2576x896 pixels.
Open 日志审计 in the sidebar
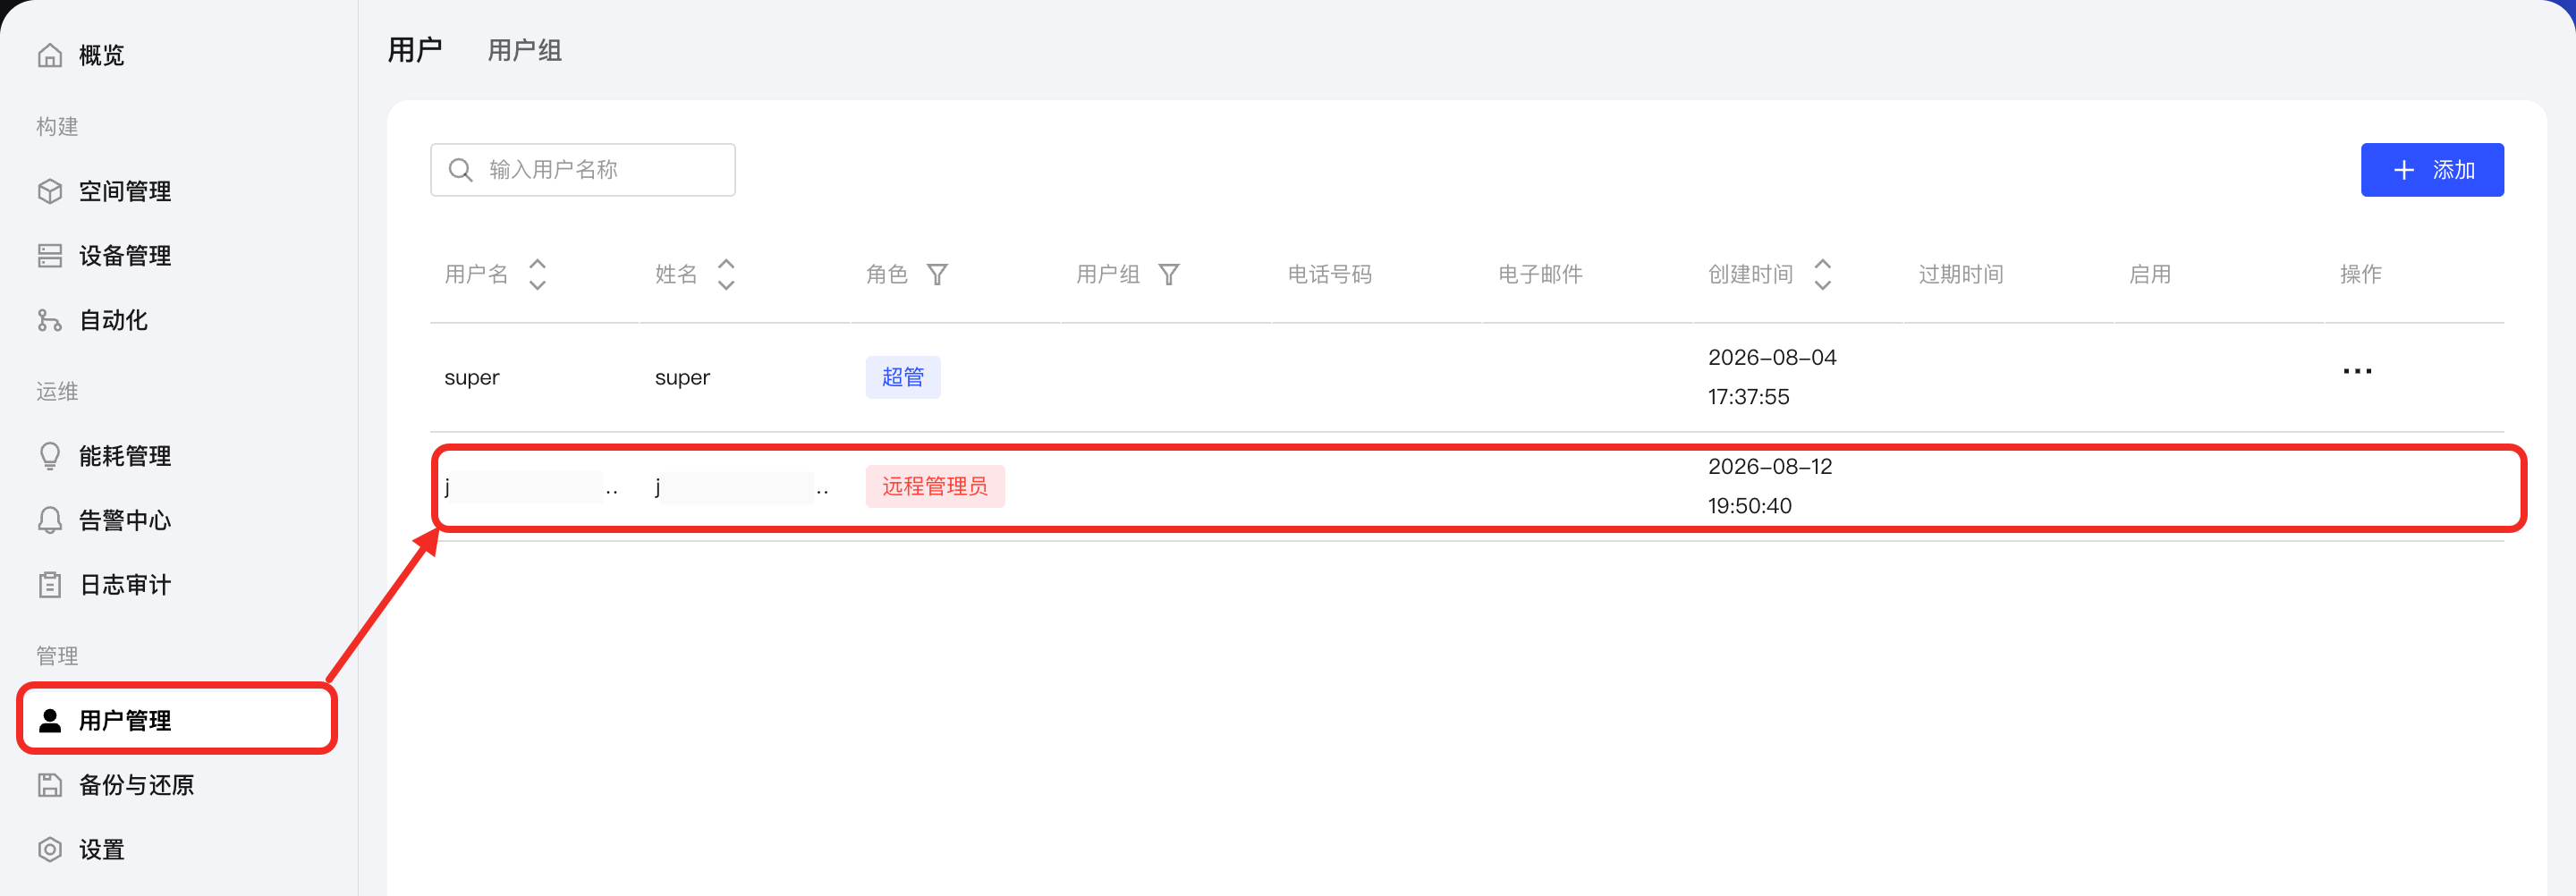click(125, 585)
